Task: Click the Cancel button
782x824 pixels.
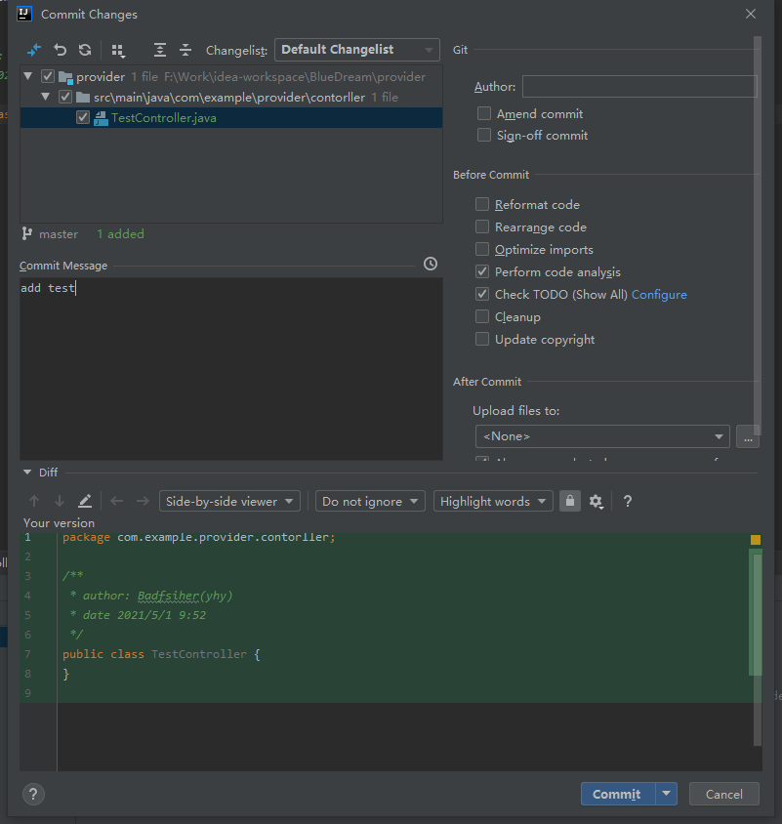Action: pyautogui.click(x=724, y=794)
